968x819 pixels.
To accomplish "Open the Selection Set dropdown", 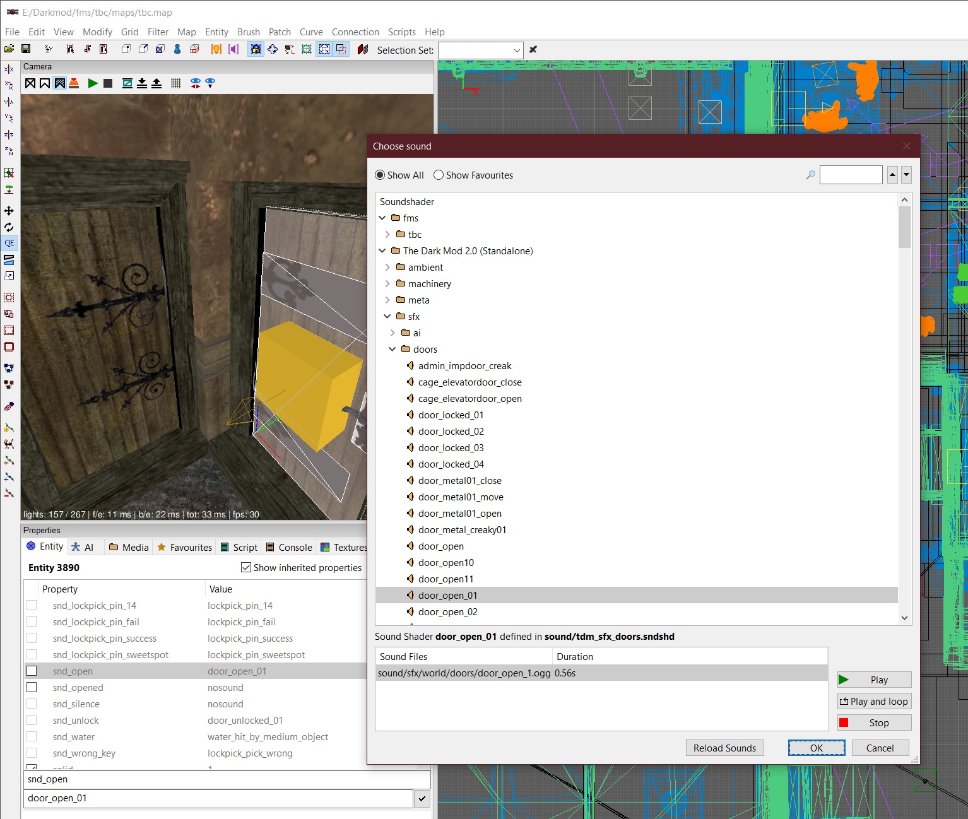I will tap(517, 50).
